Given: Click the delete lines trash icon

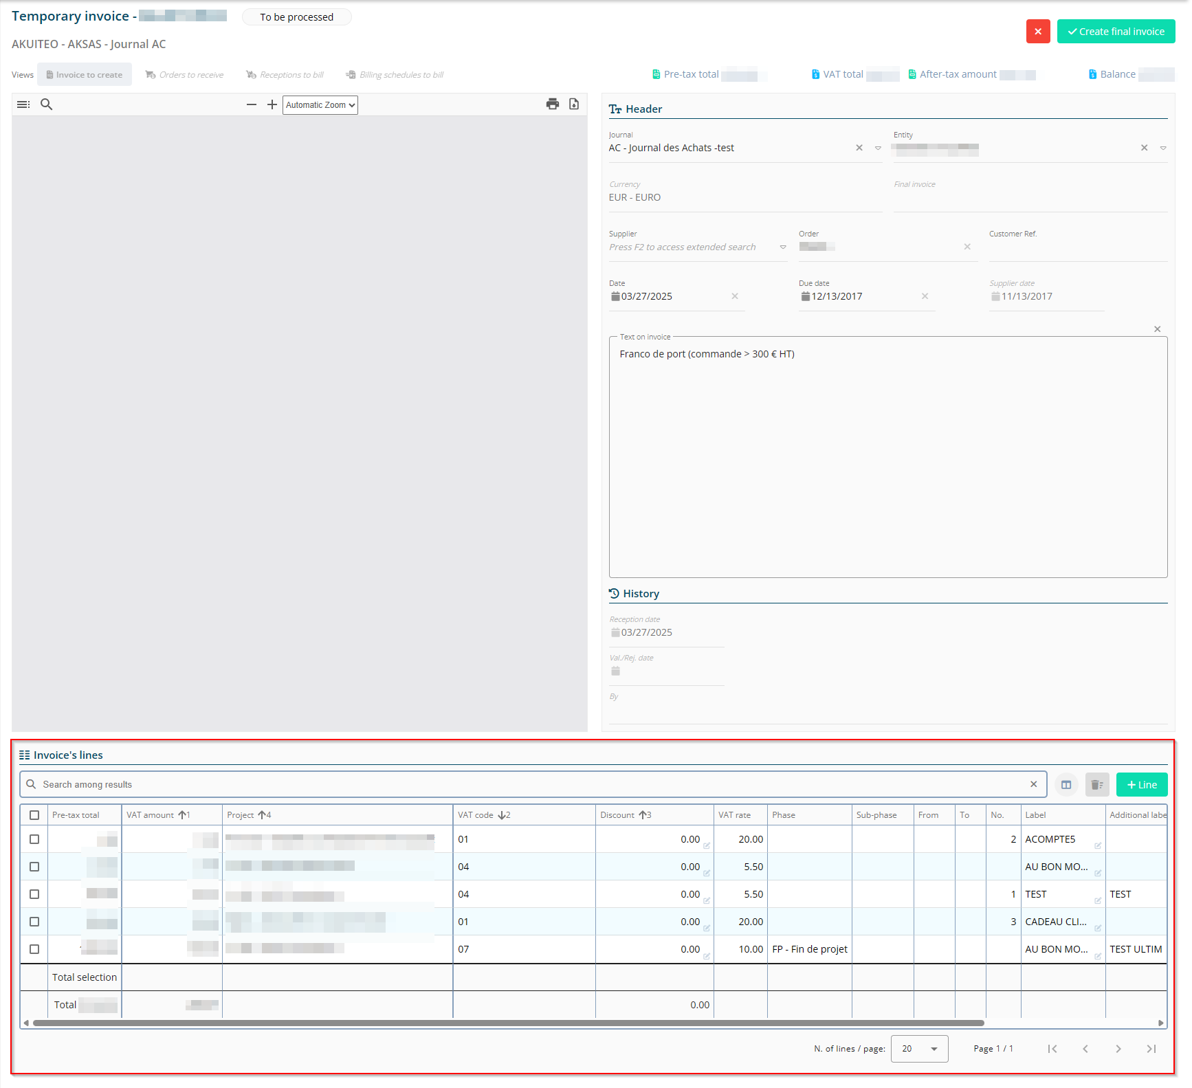Looking at the screenshot, I should (1097, 785).
